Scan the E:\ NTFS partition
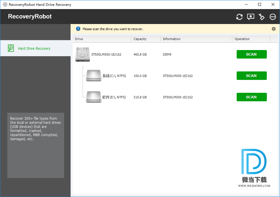Screen dimensions: 280x197 click(x=252, y=97)
